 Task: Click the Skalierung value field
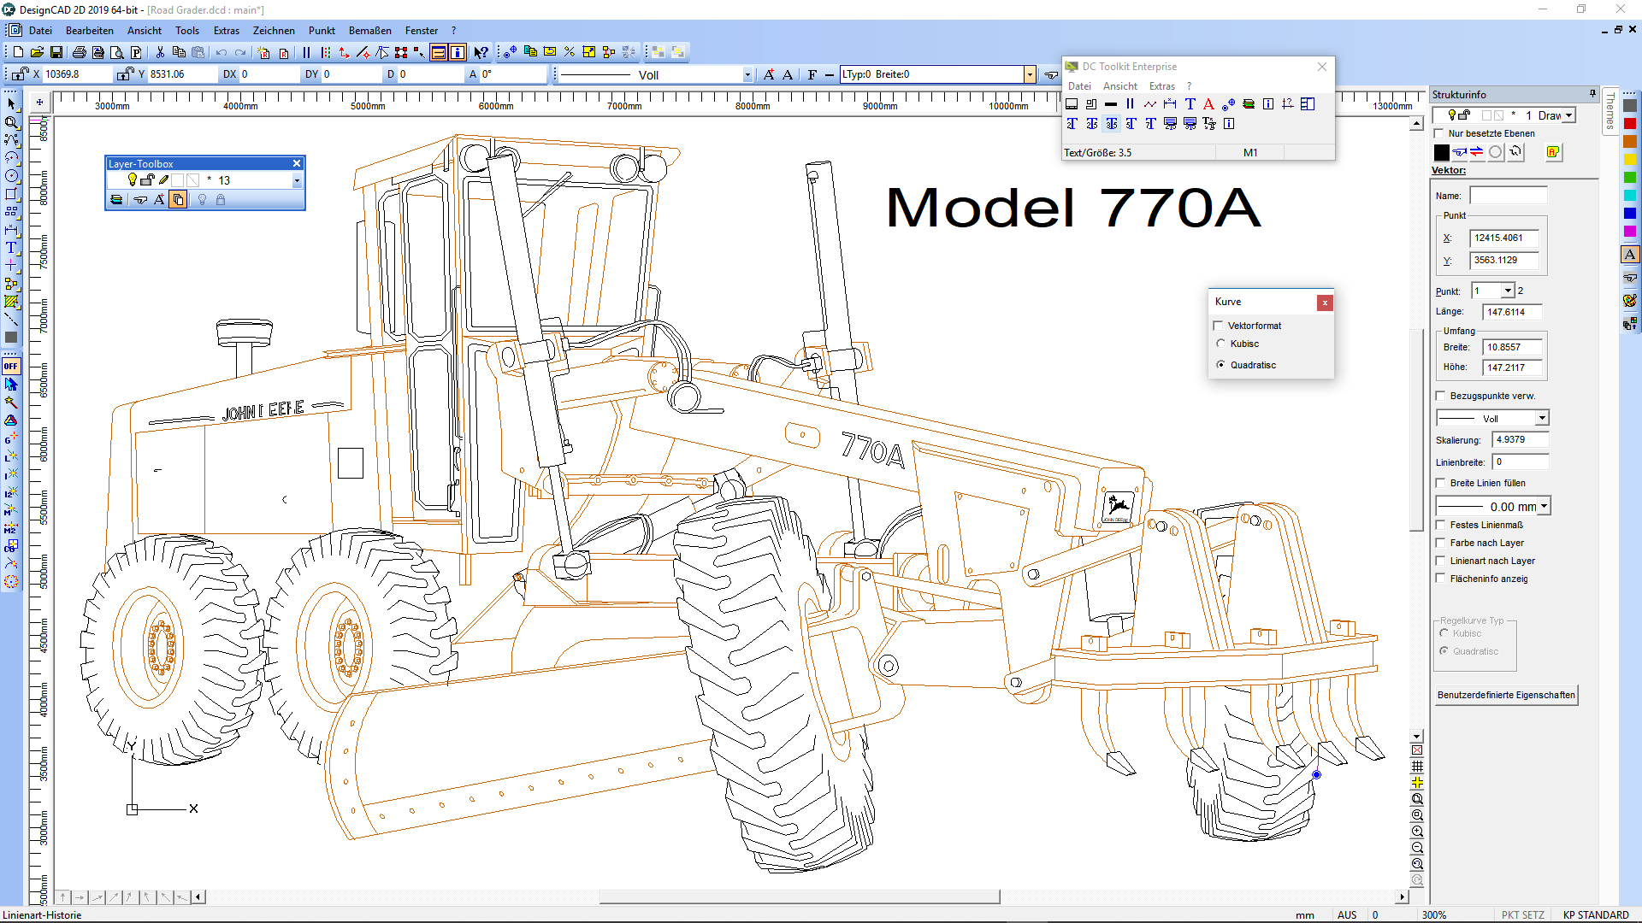coord(1520,440)
